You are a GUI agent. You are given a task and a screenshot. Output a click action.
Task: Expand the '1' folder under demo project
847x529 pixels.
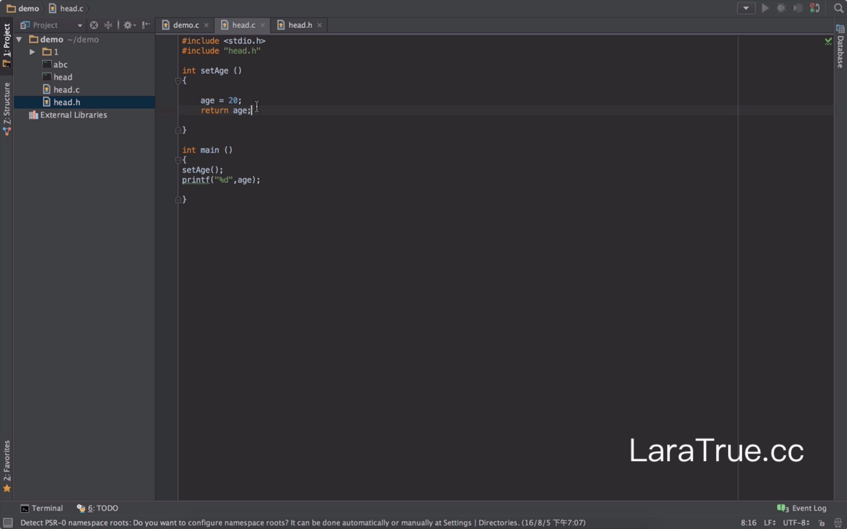click(31, 51)
